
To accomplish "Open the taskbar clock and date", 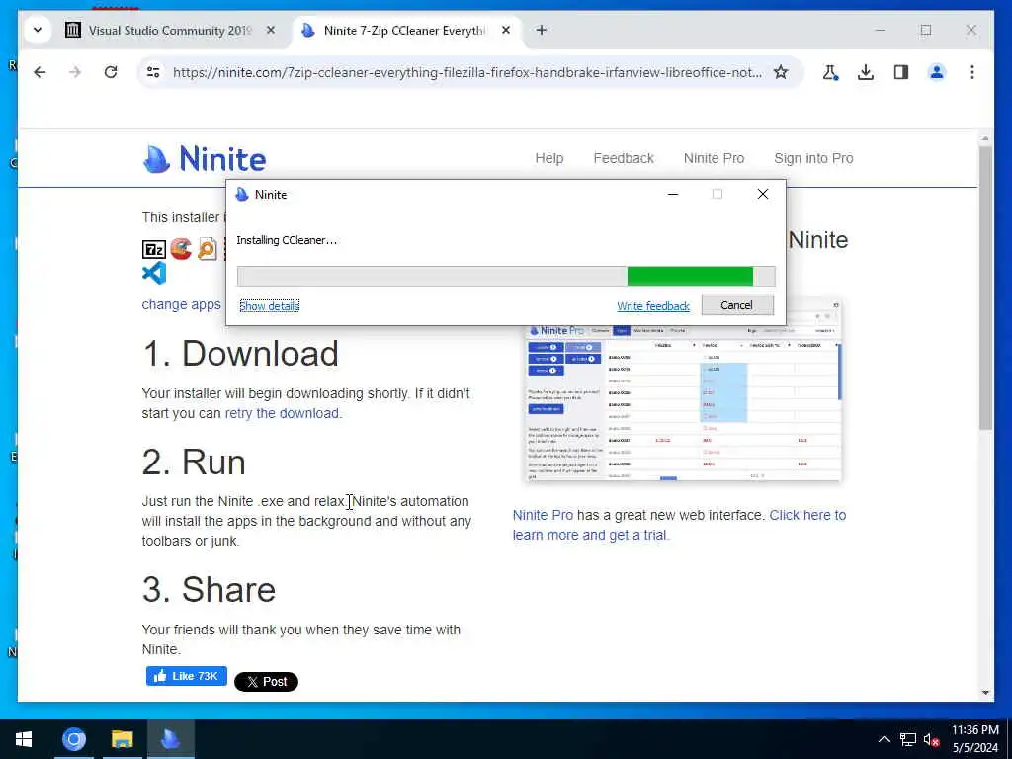I will pos(974,739).
